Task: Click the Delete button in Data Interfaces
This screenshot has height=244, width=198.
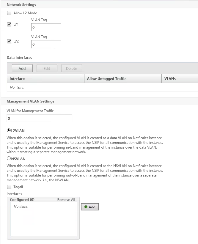Action: [x=71, y=68]
